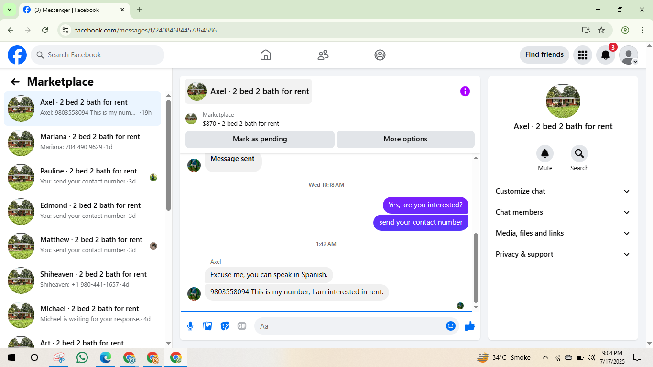The image size is (653, 367).
Task: Click the chat messages scrollbar thumb
Action: click(476, 268)
